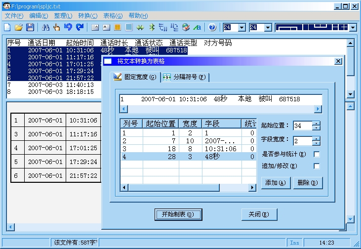Click the blue question mark Help icon
Screen dimensions: 361x249
coord(212,27)
